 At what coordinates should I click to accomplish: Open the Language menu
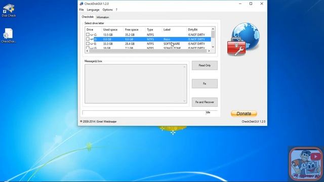pyautogui.click(x=93, y=10)
